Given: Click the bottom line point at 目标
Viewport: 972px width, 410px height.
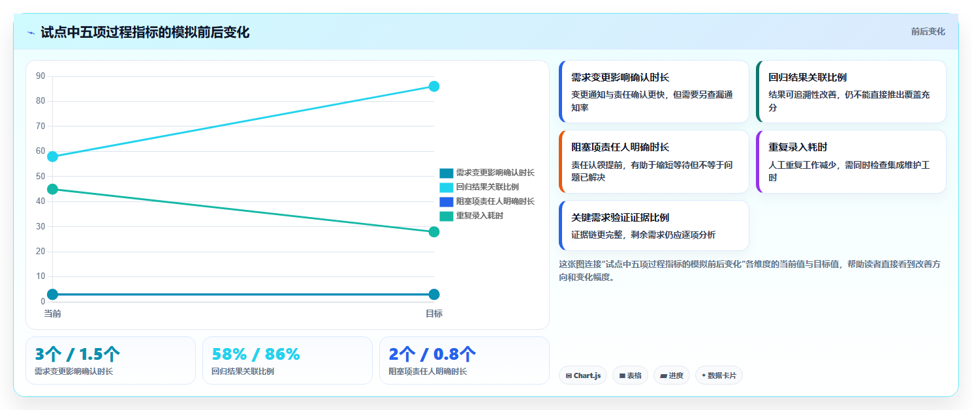Looking at the screenshot, I should point(434,294).
